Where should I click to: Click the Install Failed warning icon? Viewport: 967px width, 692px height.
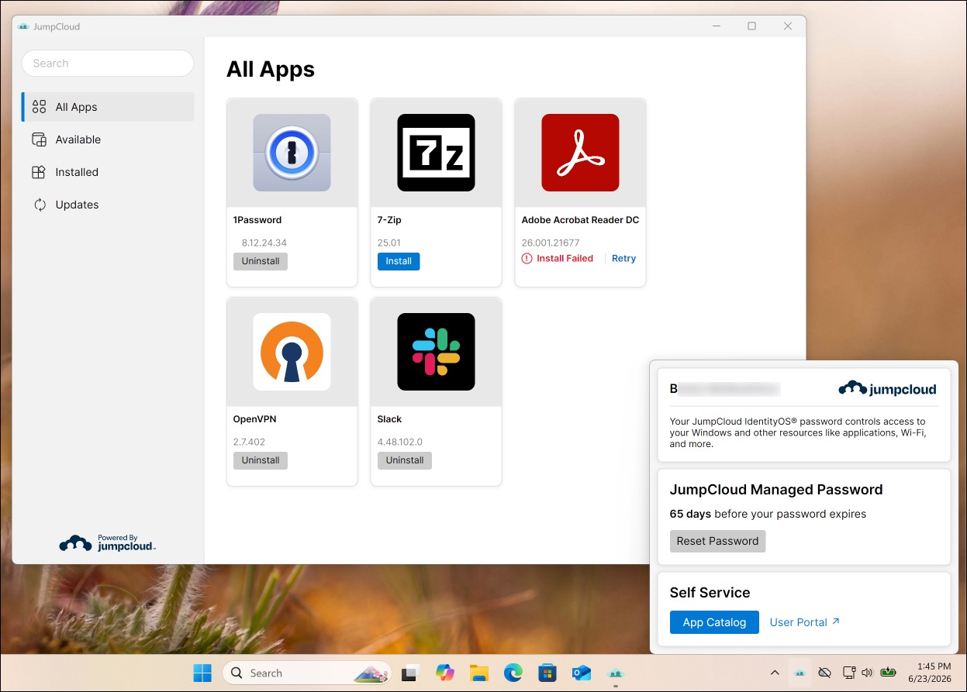(x=527, y=259)
